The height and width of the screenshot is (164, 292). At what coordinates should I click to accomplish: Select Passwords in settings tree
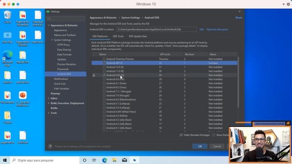coord(63,69)
